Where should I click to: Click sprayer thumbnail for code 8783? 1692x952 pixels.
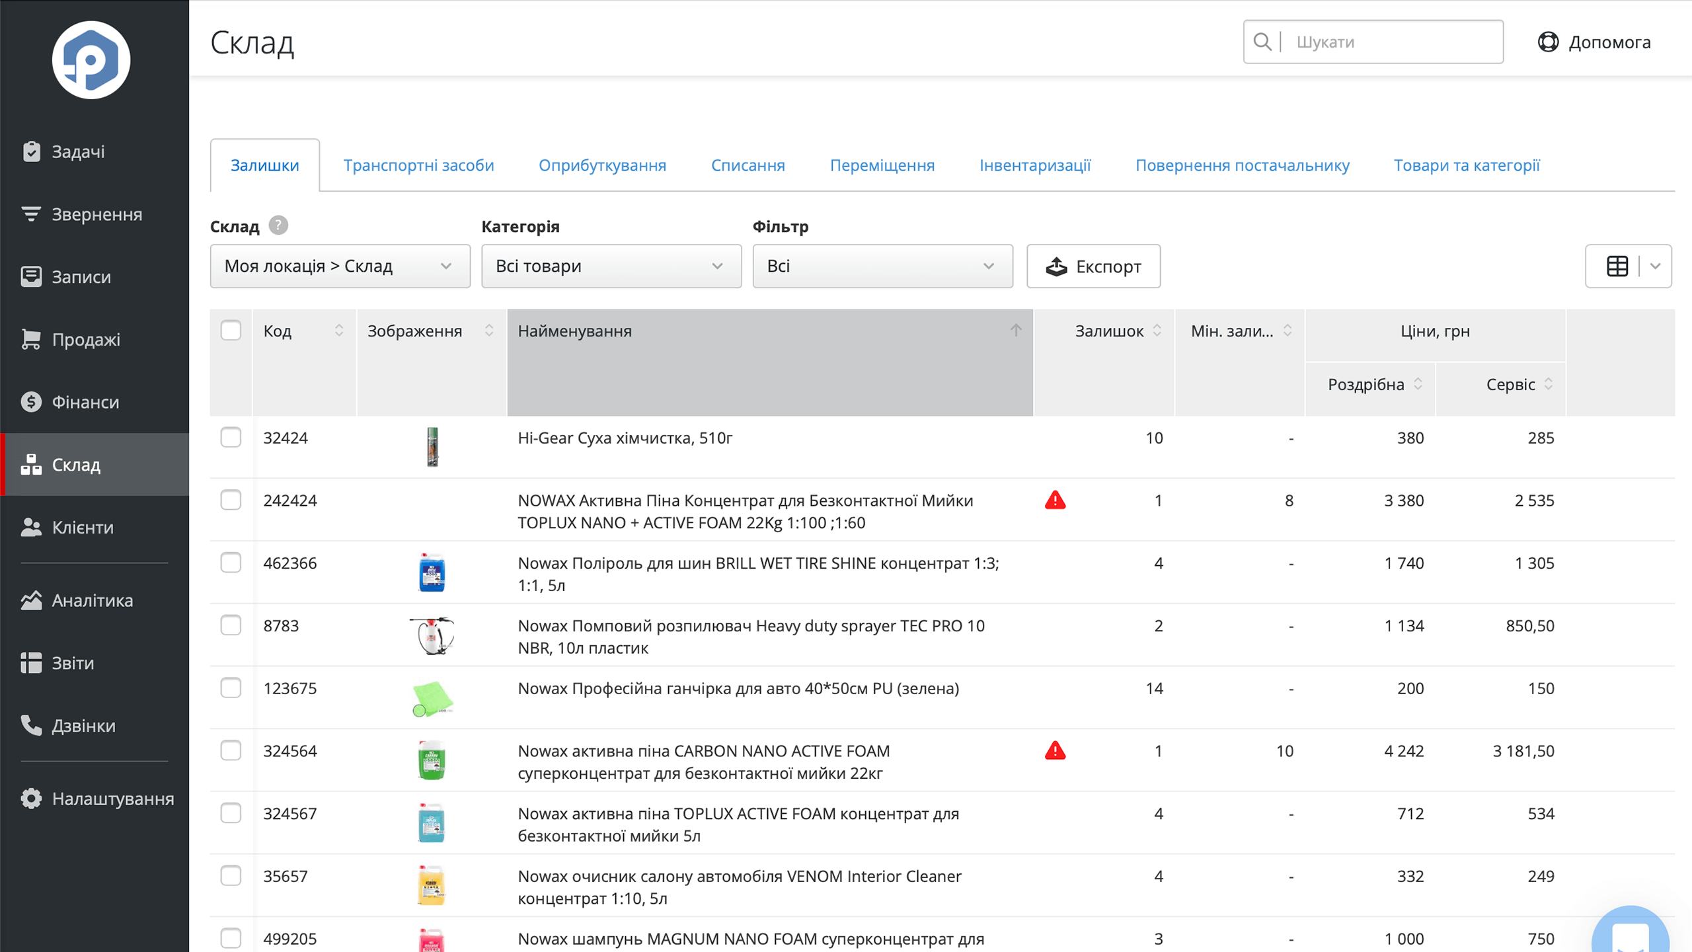coord(432,635)
